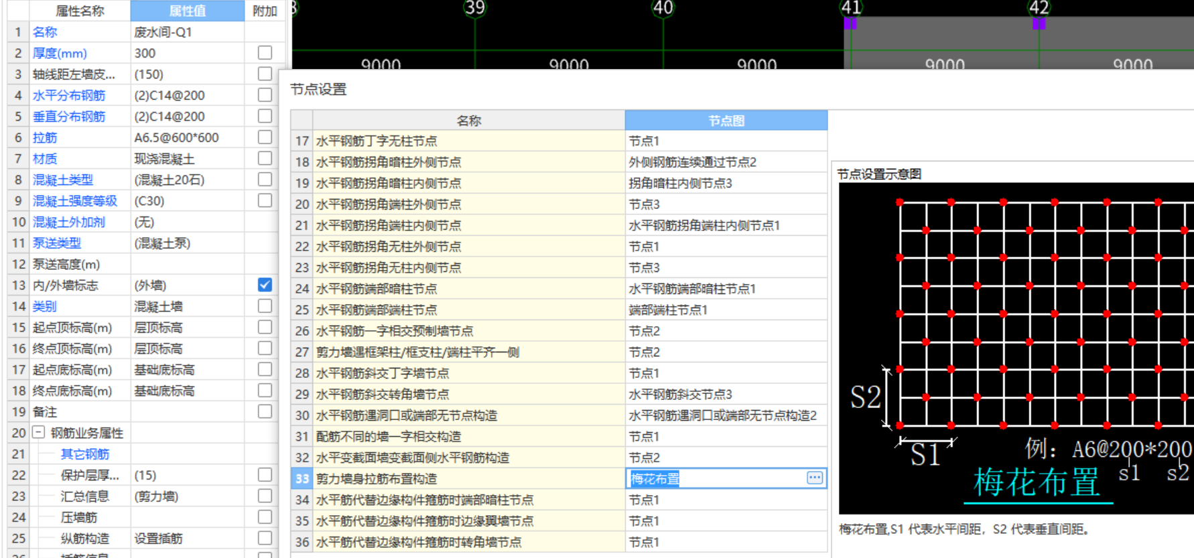Click axis bubble number 40
Screen dimensions: 1194x558
pos(663,8)
